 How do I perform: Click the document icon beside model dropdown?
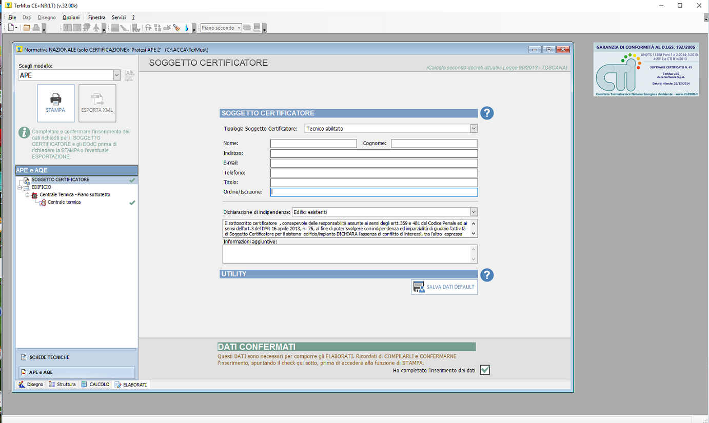pyautogui.click(x=129, y=75)
